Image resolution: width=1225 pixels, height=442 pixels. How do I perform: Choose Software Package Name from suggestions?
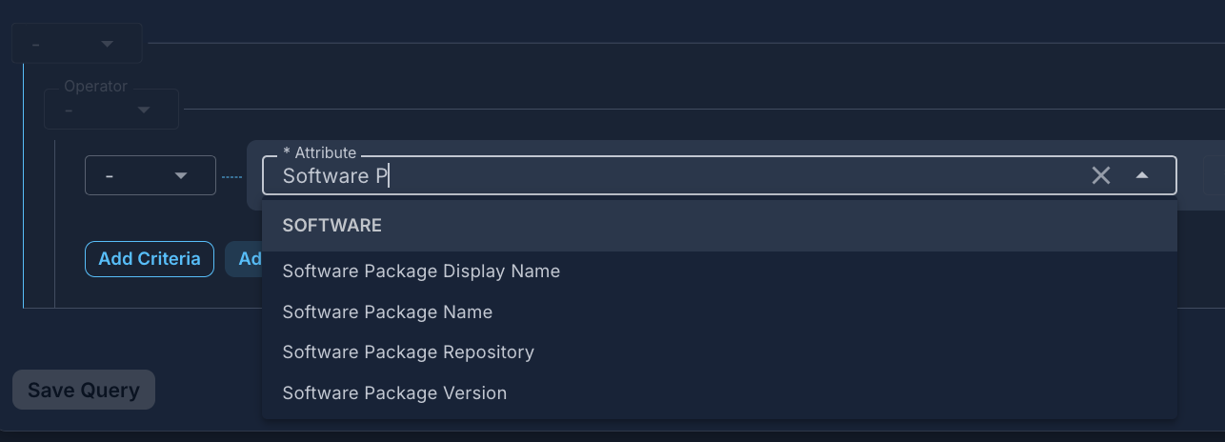(388, 312)
